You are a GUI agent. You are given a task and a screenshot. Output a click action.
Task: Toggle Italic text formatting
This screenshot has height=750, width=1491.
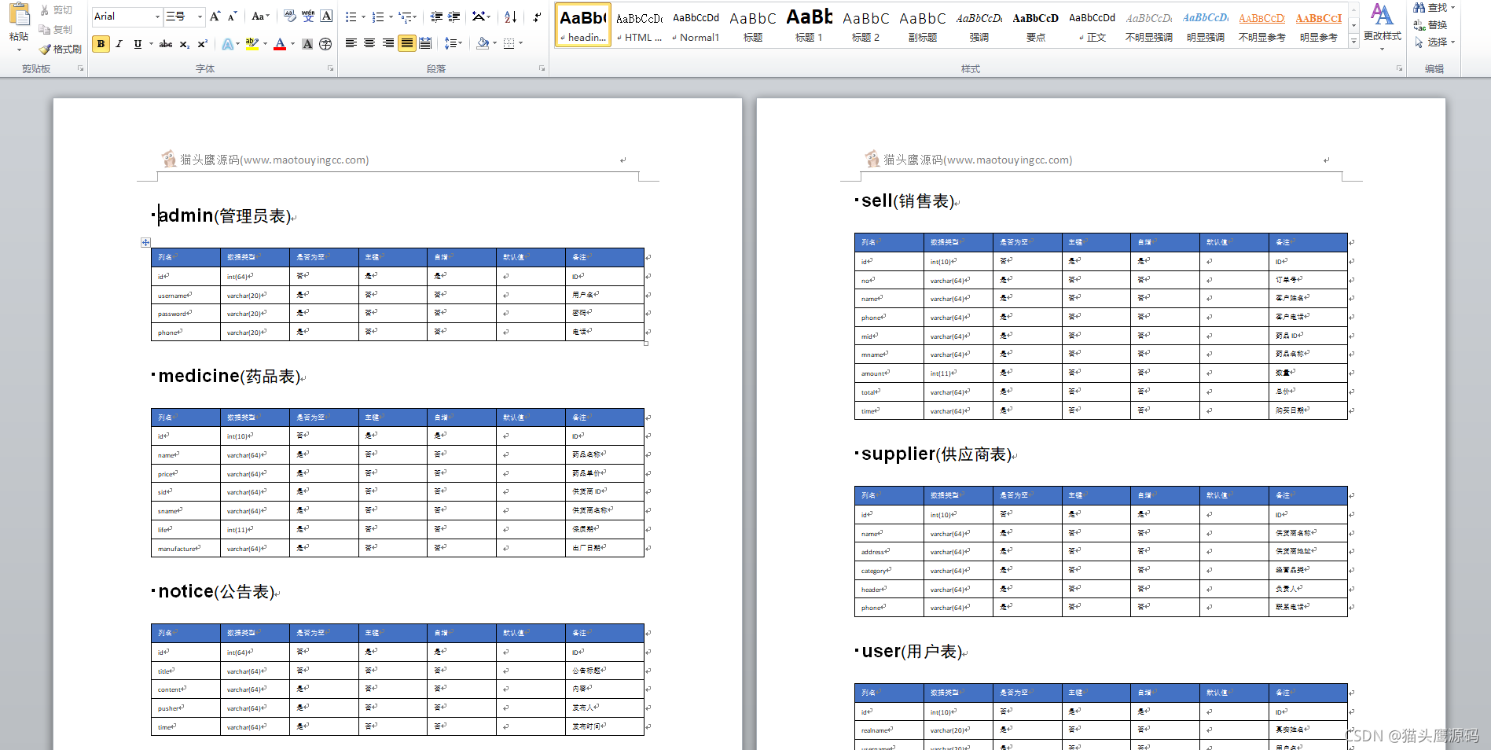point(119,44)
